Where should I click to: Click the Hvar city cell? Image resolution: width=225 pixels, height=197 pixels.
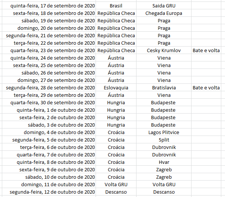164,162
